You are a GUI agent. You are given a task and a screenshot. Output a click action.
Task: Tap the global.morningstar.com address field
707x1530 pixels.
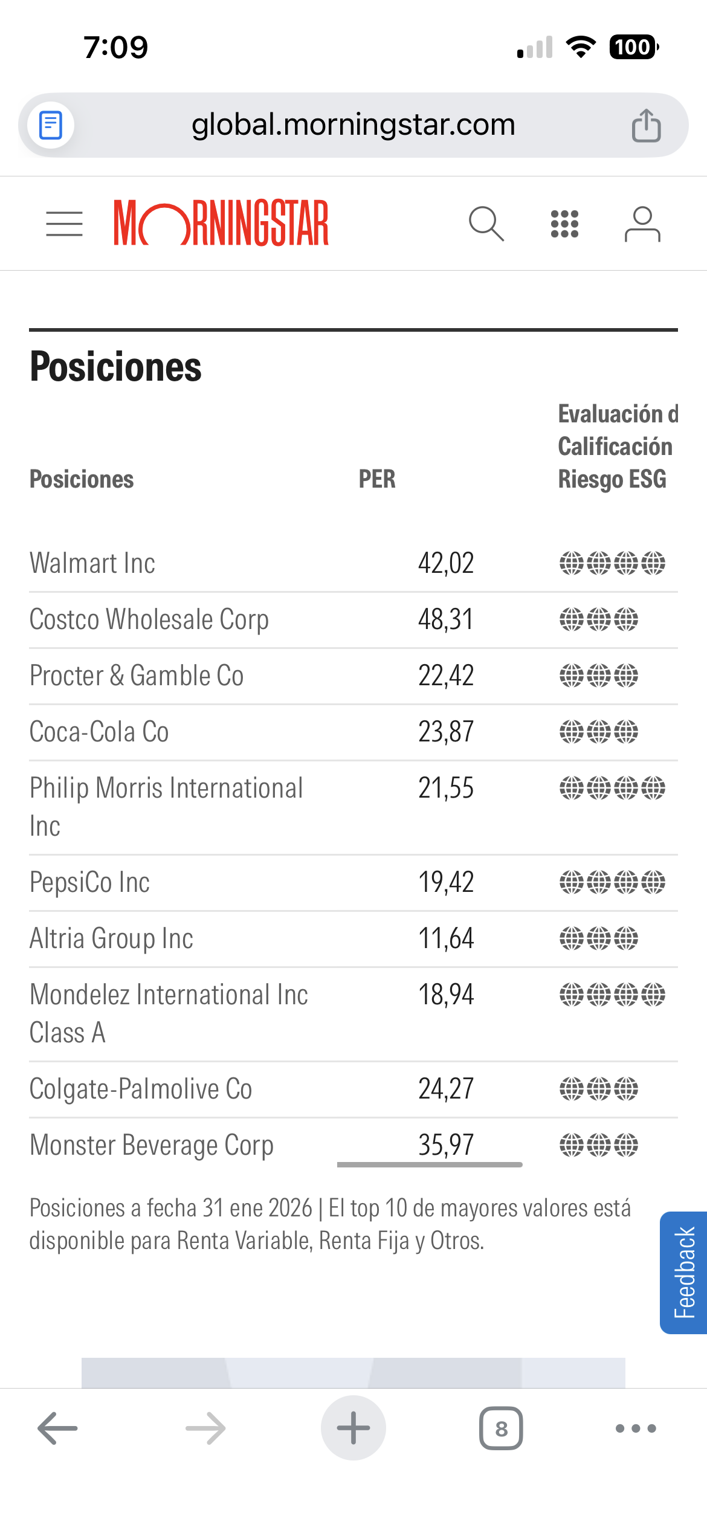click(353, 125)
